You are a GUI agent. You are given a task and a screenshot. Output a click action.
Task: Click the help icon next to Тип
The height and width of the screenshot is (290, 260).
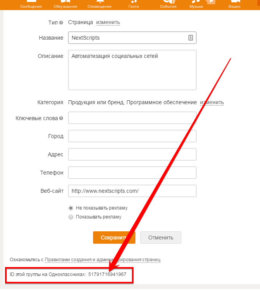pyautogui.click(x=61, y=23)
